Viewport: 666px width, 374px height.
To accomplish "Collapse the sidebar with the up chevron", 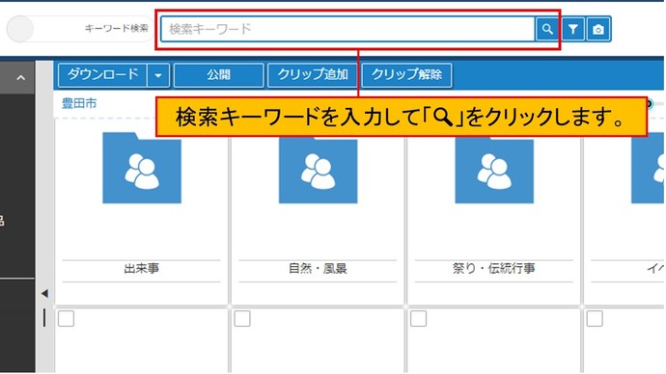I will click(20, 78).
